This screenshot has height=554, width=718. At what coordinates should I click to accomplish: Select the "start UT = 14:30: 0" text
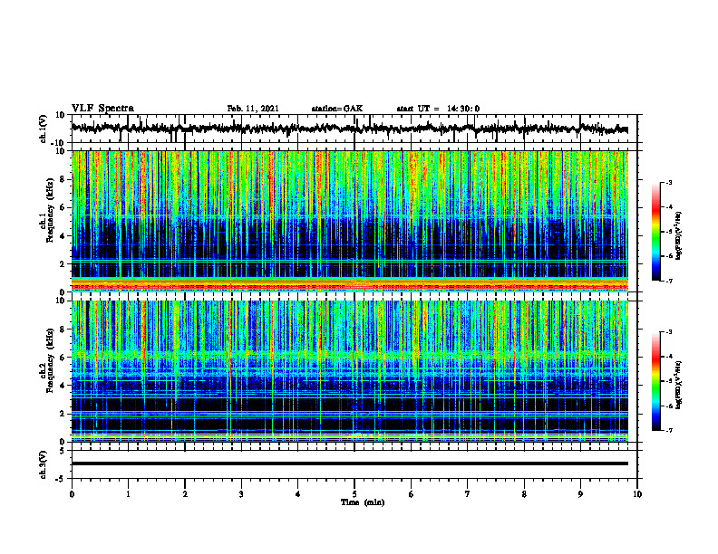click(x=438, y=109)
